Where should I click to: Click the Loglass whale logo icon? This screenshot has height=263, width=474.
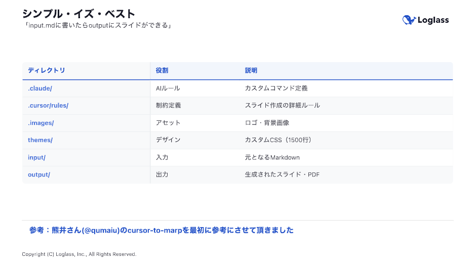pyautogui.click(x=409, y=20)
